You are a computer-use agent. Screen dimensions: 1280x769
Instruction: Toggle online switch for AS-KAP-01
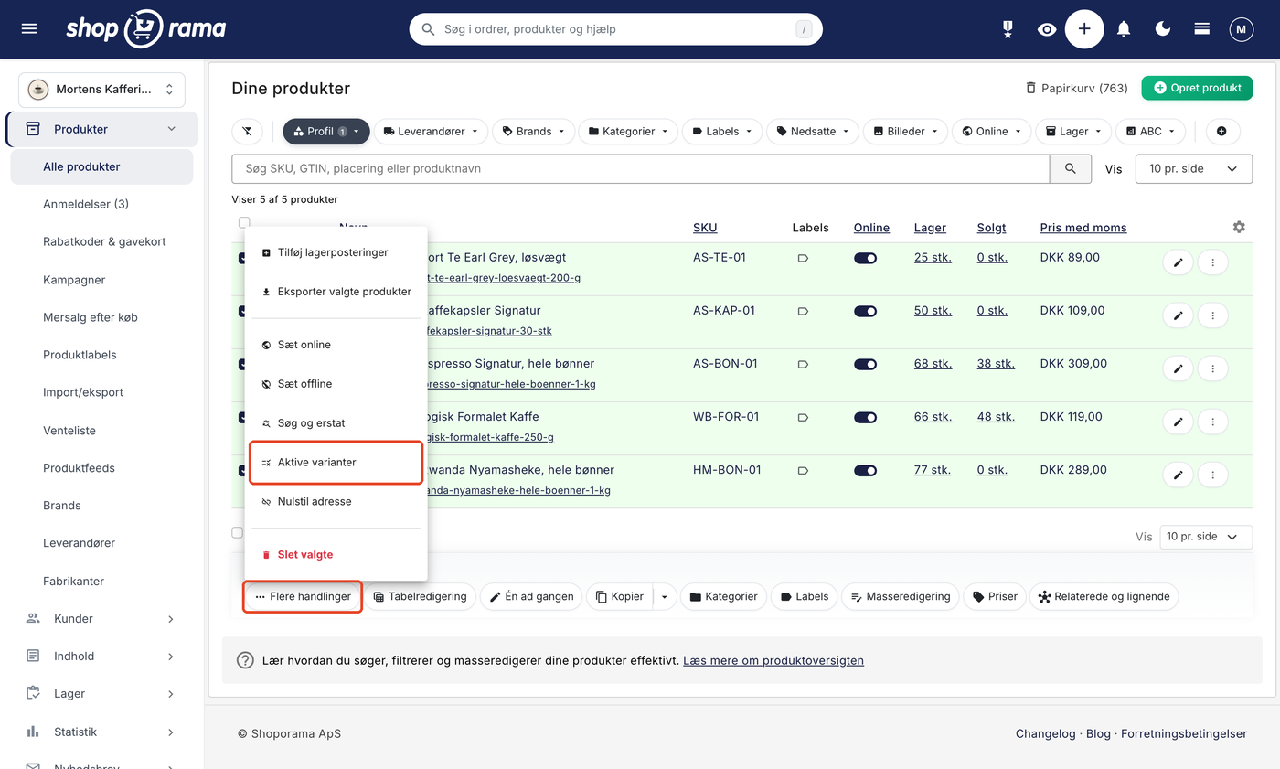(866, 312)
